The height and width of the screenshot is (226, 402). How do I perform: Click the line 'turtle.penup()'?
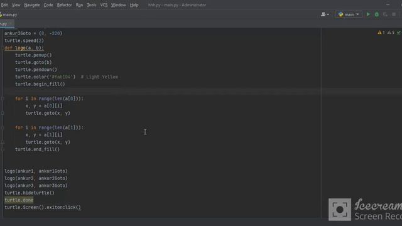point(33,55)
